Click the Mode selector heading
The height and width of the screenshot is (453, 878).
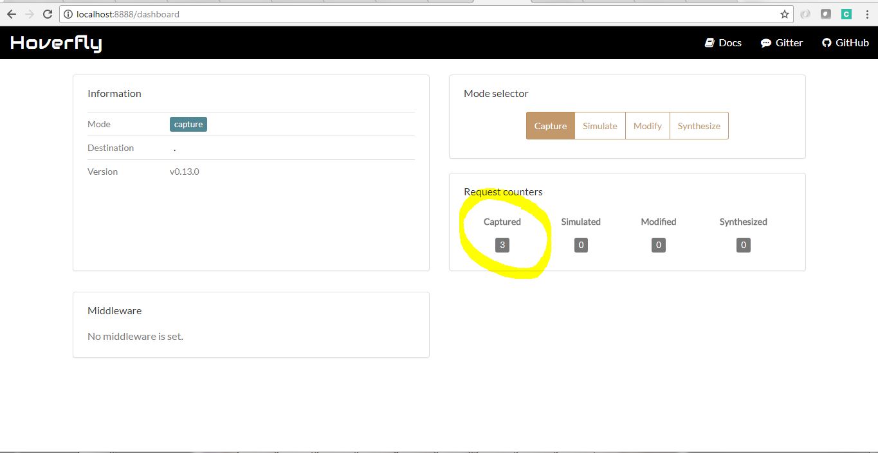[496, 93]
